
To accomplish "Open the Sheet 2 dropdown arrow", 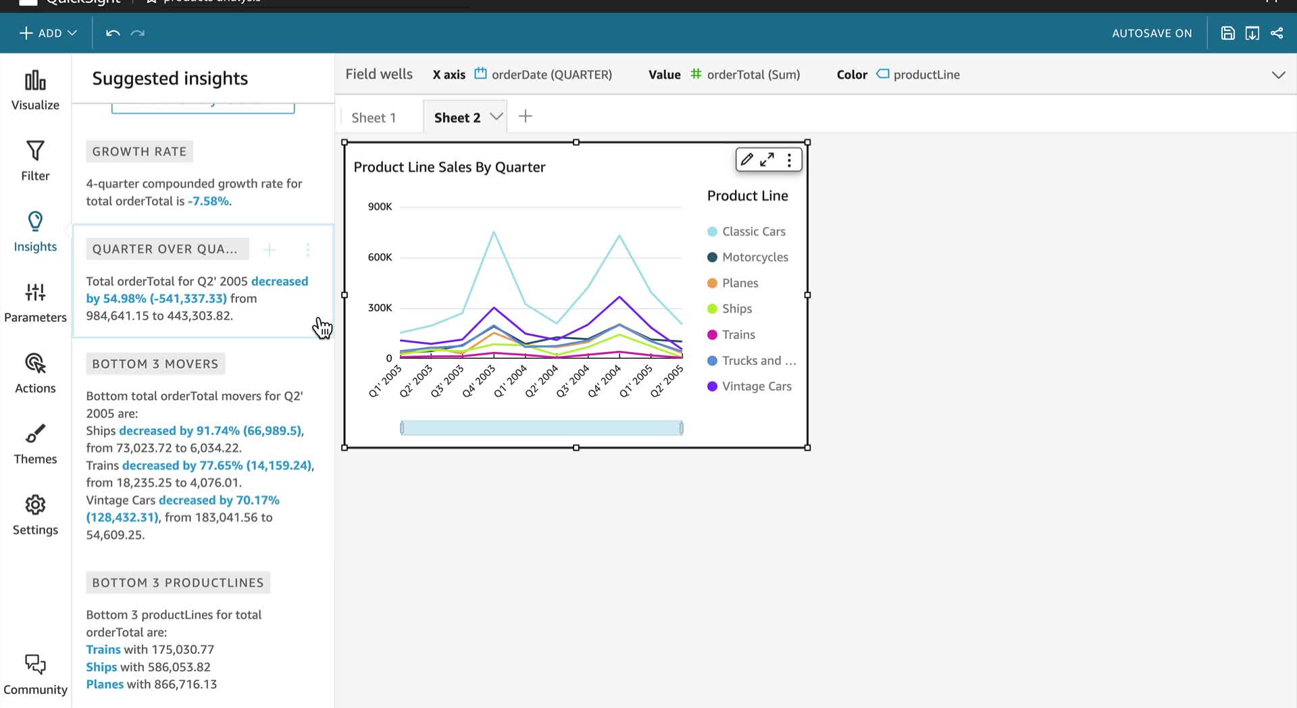I will [497, 117].
